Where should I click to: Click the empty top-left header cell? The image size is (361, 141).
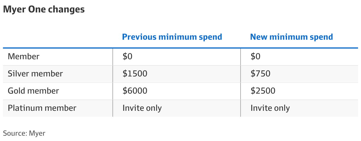point(58,37)
